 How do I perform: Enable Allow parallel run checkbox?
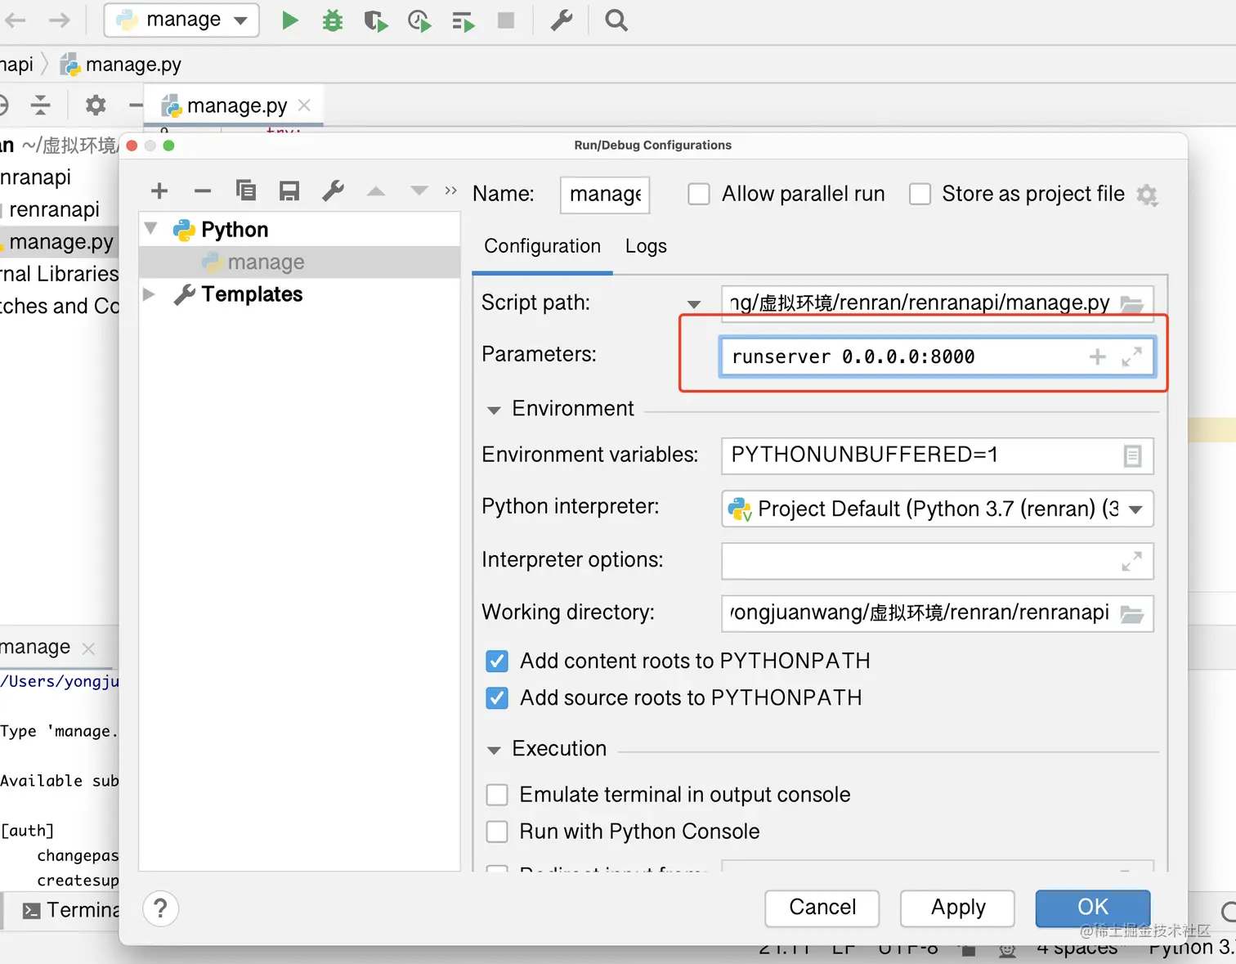coord(699,195)
